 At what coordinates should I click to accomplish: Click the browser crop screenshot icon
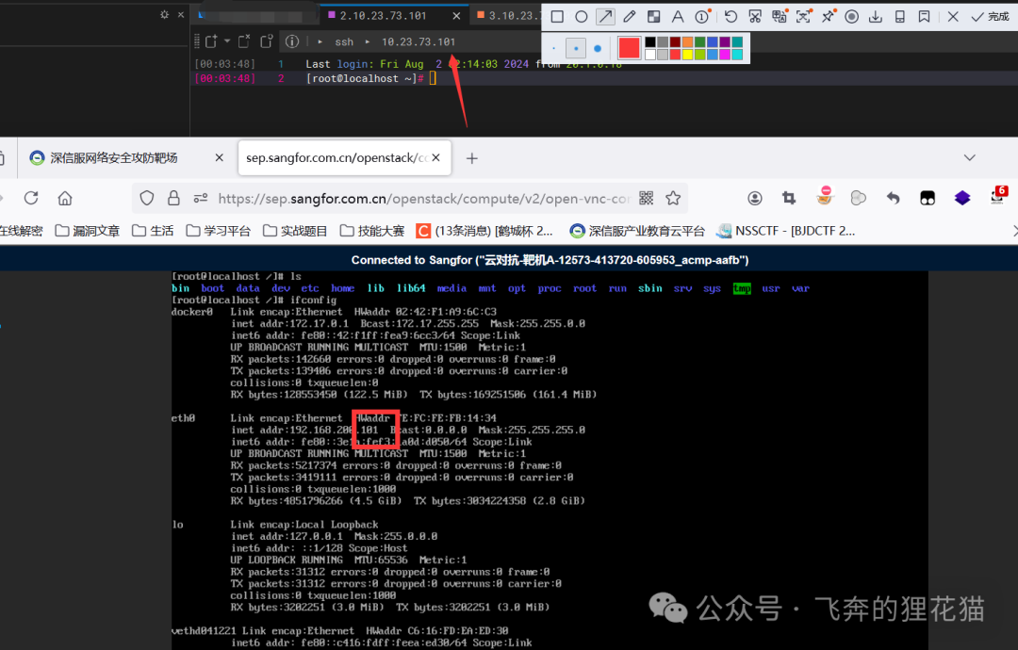coord(789,199)
